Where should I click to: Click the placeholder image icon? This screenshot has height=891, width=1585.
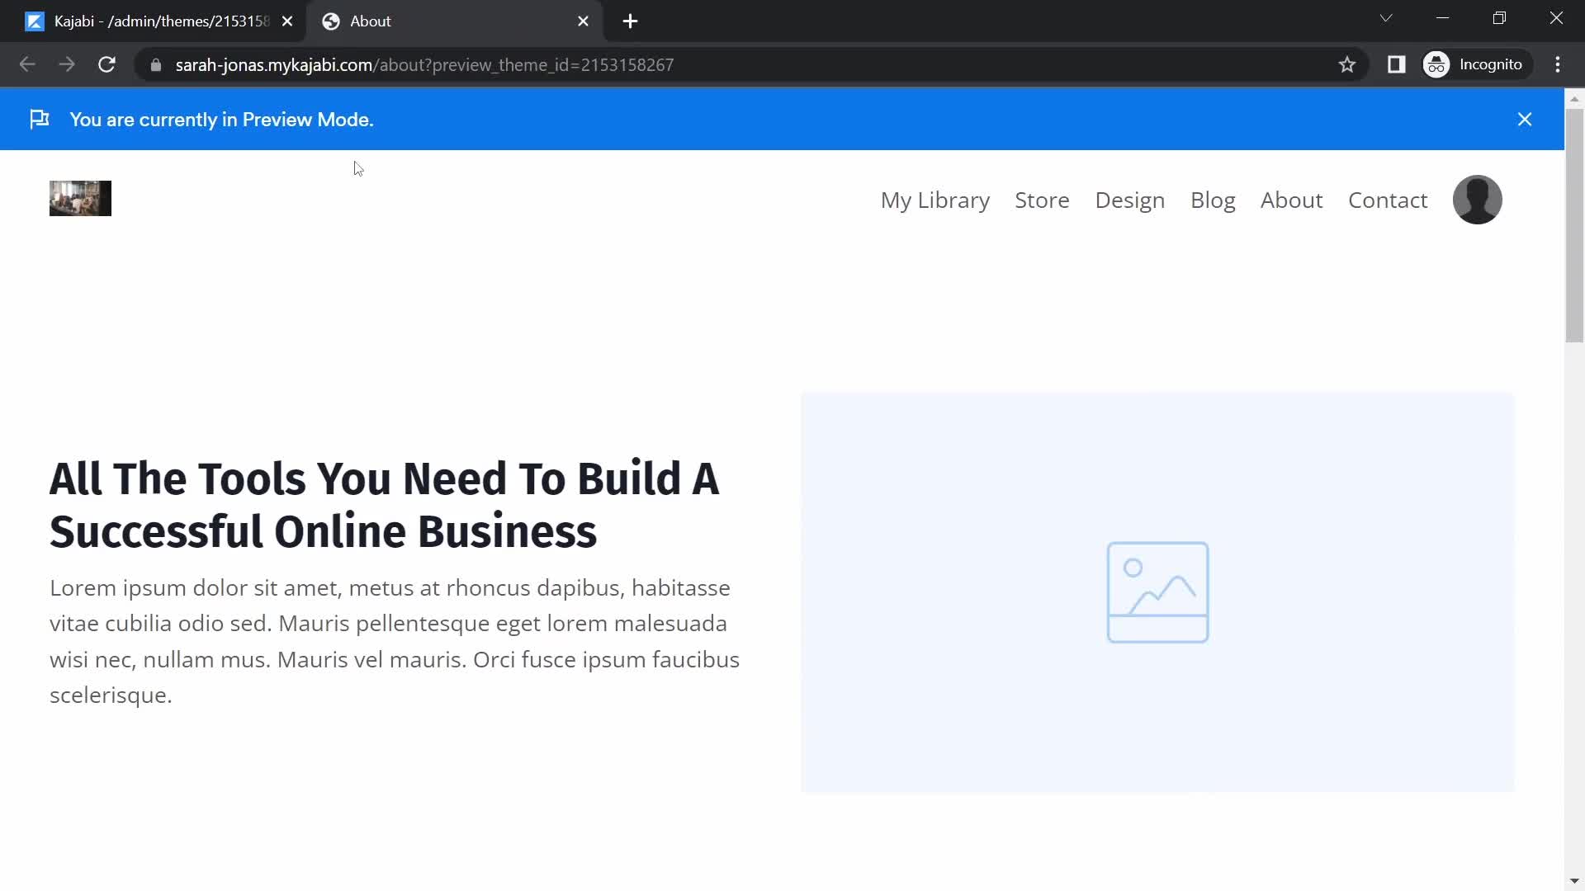(x=1157, y=591)
